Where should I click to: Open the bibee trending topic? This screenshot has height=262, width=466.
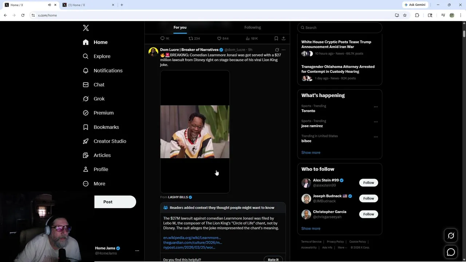pos(306,141)
